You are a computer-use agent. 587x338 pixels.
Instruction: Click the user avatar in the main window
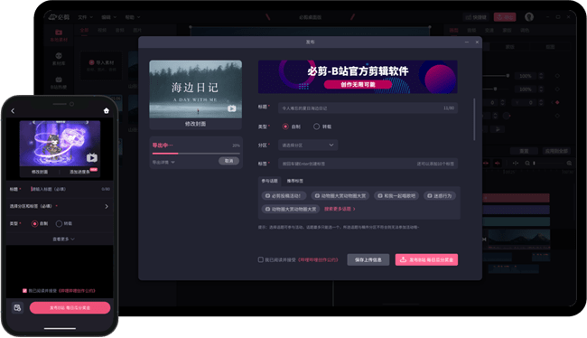(x=529, y=17)
